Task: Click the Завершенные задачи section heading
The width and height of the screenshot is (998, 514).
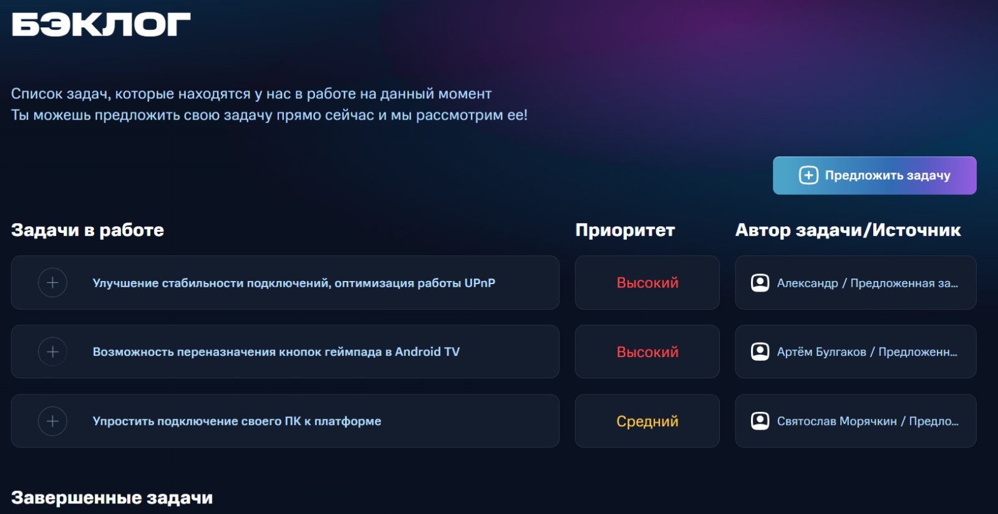Action: (x=112, y=498)
